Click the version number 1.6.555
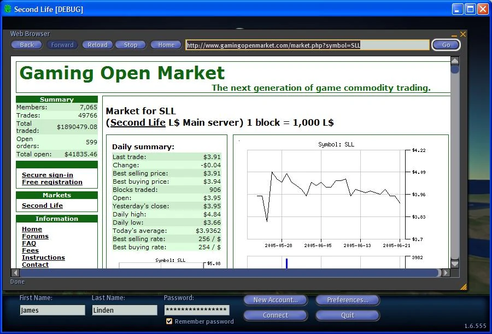Screen dimensions: 492x334 click(476, 326)
